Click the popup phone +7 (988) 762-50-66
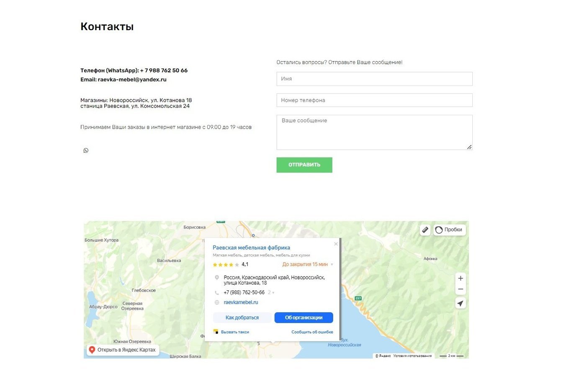Viewport: 561px width, 373px height. point(244,293)
